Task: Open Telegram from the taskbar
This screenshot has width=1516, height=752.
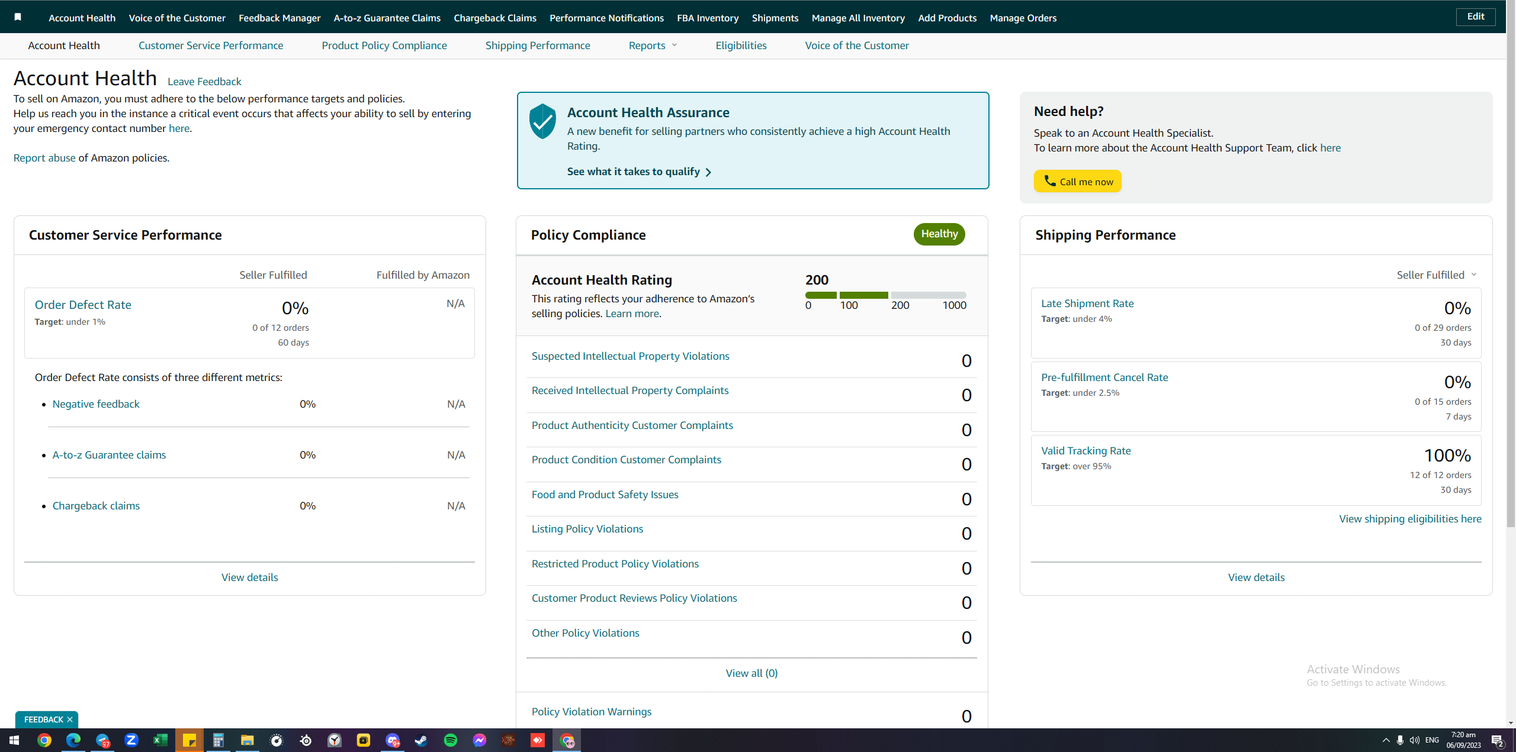Action: click(x=102, y=740)
